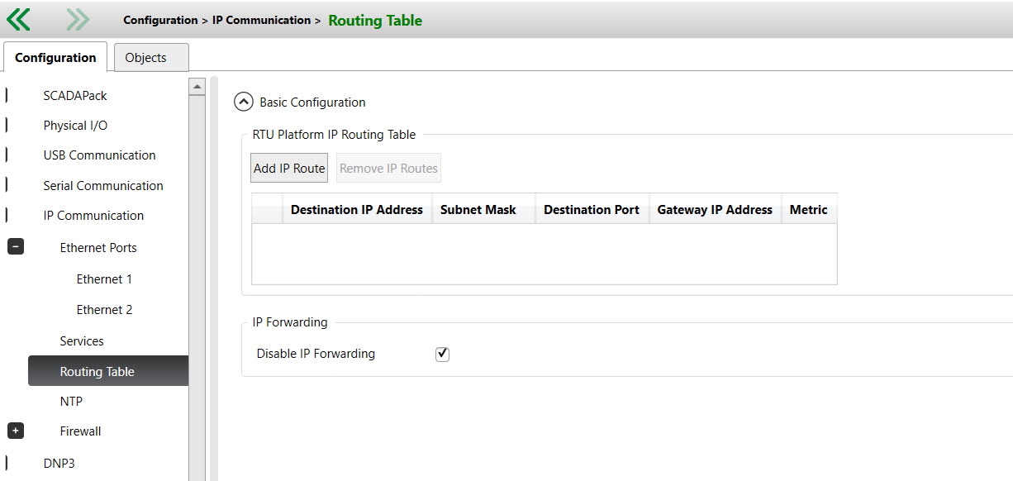The height and width of the screenshot is (481, 1013).
Task: Open DNP3 in the navigation tree
Action: 59,463
